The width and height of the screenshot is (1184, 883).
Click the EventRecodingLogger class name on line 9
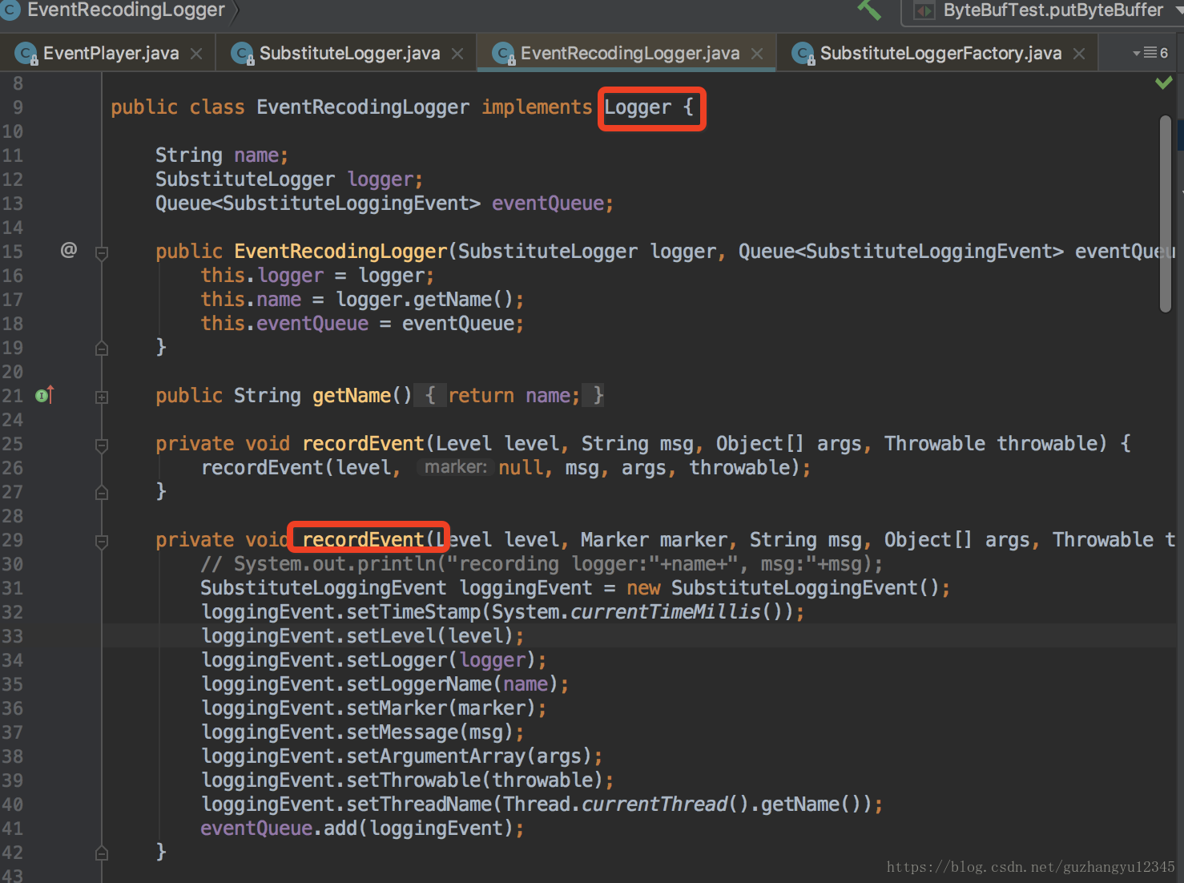363,107
